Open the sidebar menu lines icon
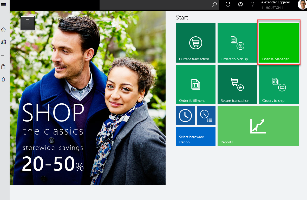 coord(3,54)
